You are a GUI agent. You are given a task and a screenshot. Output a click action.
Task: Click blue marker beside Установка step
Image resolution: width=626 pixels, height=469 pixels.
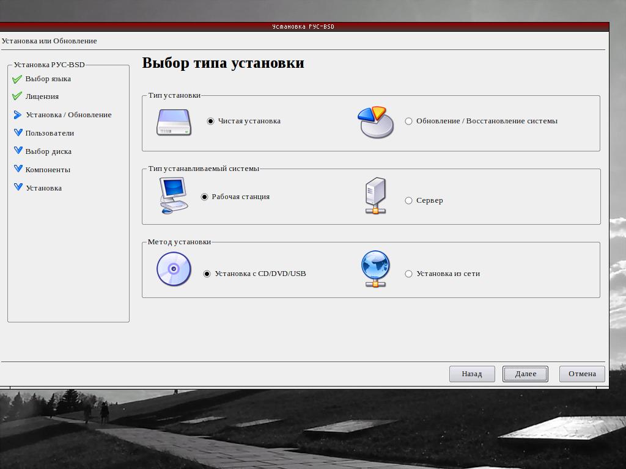tap(18, 187)
